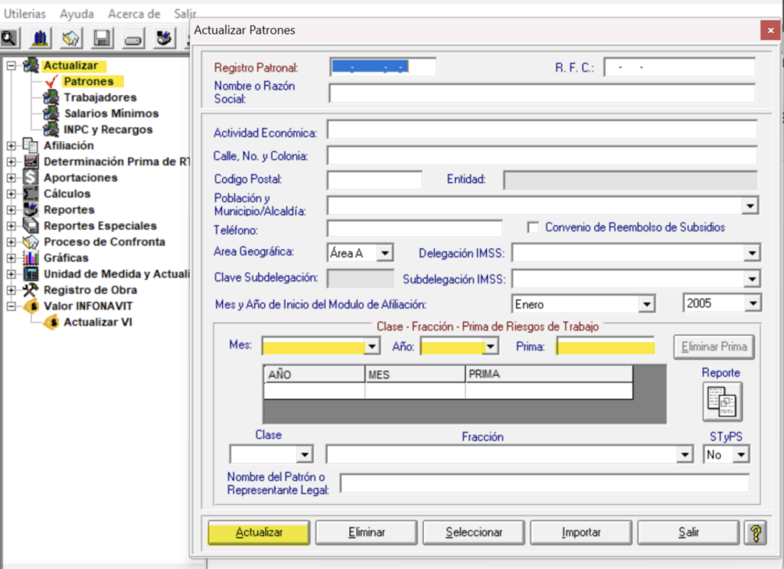Open the Area Geográfica dropdown
The height and width of the screenshot is (569, 784).
(x=384, y=253)
